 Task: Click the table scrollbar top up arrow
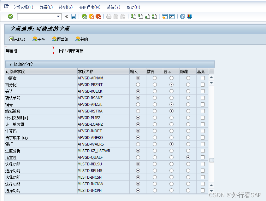click(211, 78)
